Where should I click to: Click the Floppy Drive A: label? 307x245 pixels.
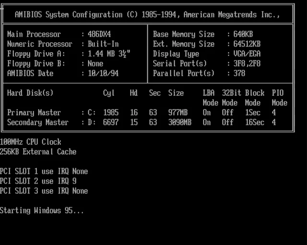pos(36,54)
